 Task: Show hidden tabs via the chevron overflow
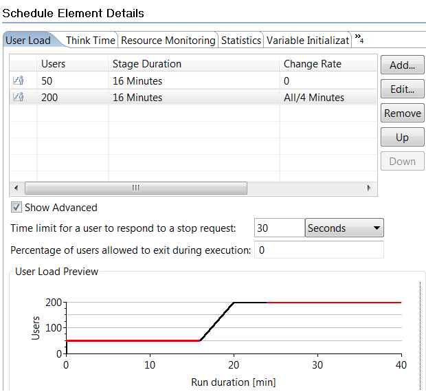point(359,39)
